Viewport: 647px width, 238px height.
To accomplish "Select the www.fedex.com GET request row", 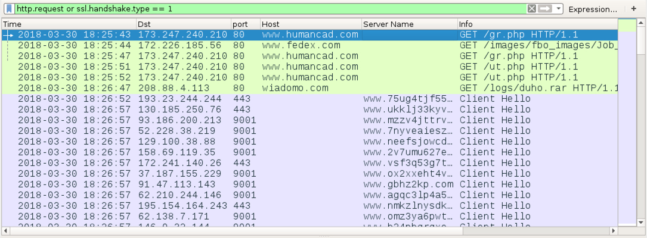I will point(310,45).
